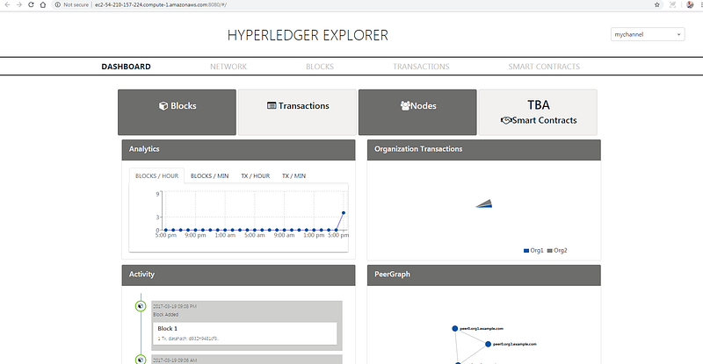Click the Activity panel header
The image size is (703, 364).
tap(238, 275)
